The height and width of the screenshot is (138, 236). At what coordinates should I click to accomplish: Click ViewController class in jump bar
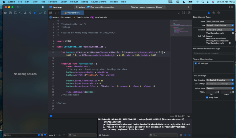pos(99,17)
